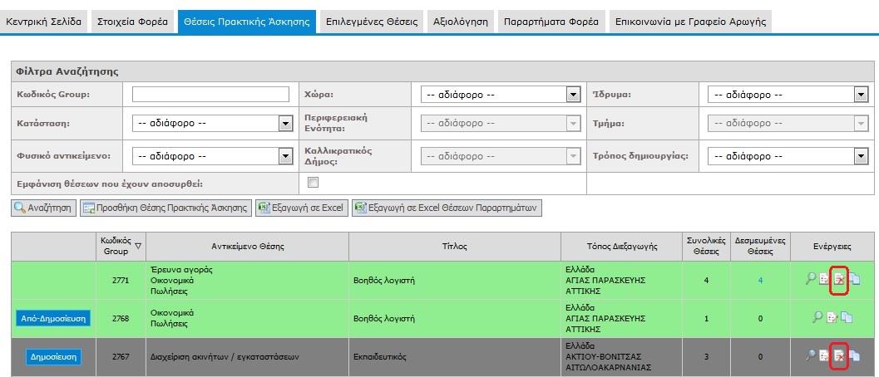This screenshot has height=377, width=879.
Task: Click the Συνολικές Θέσεις column header
Action: point(706,246)
